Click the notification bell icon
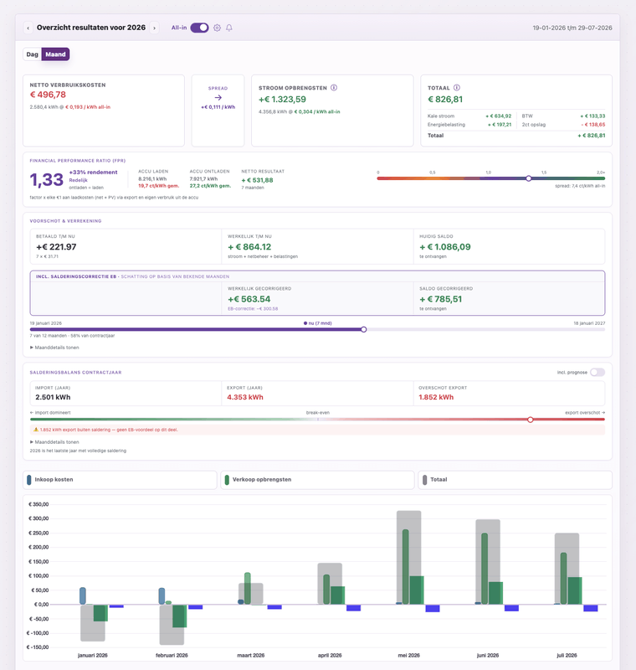636x670 pixels. tap(229, 28)
